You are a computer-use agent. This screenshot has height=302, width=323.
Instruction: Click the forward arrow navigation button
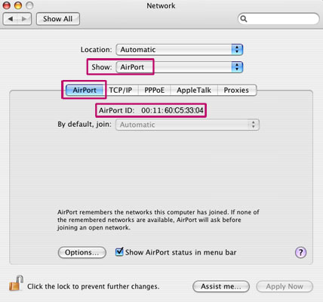pos(24,19)
